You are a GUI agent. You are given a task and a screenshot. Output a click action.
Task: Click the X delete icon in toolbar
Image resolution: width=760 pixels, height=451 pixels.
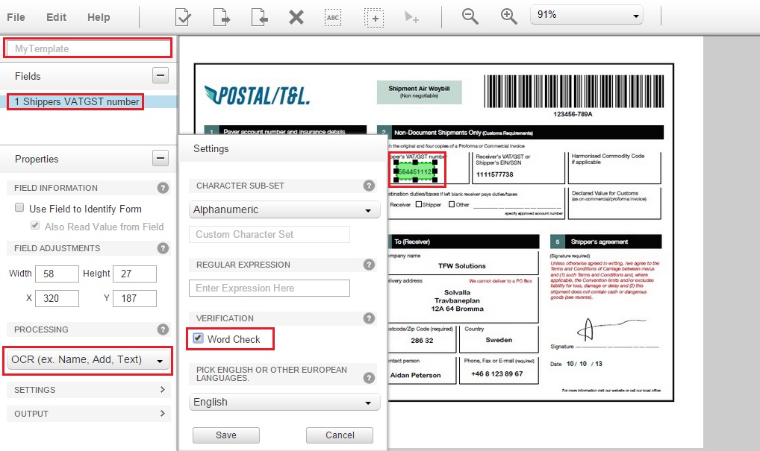(x=296, y=16)
